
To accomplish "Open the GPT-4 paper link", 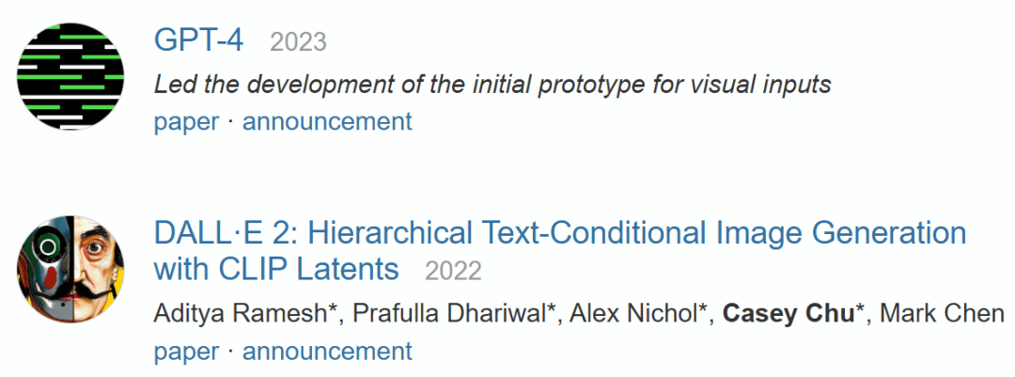I will [x=186, y=122].
